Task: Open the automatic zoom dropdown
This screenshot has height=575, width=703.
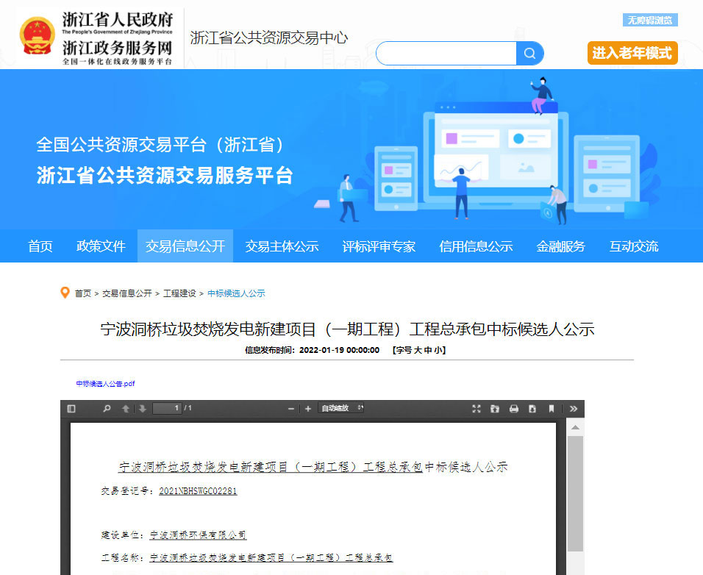Action: point(342,409)
